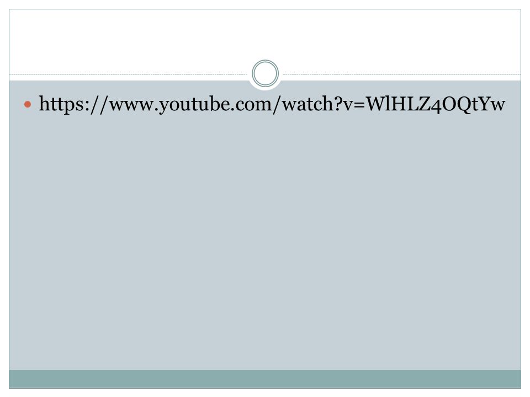Select the circular ring ornament on divider
The width and height of the screenshot is (530, 397).
tap(266, 73)
